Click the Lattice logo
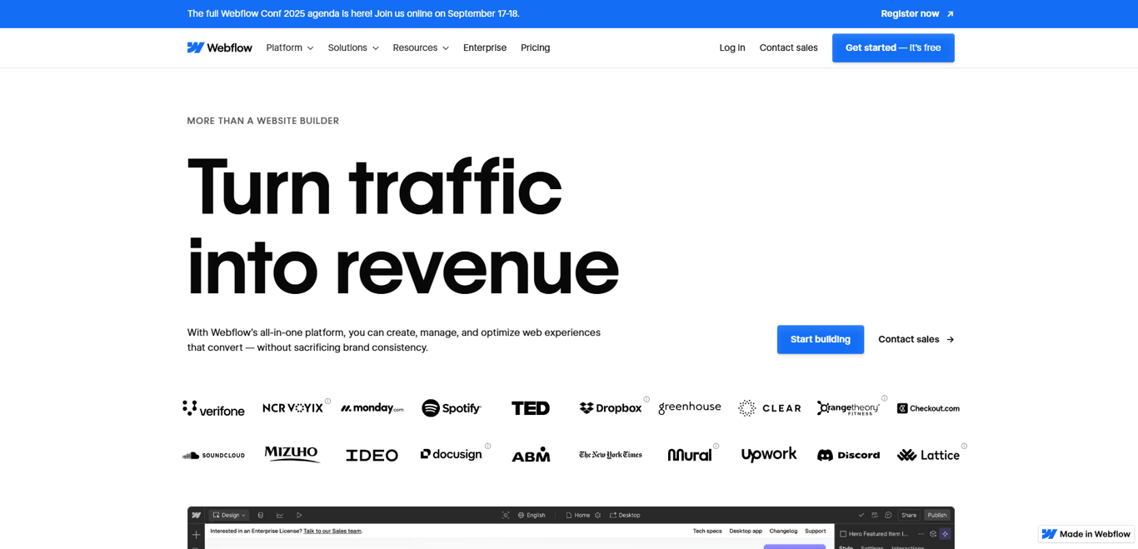 click(x=928, y=455)
